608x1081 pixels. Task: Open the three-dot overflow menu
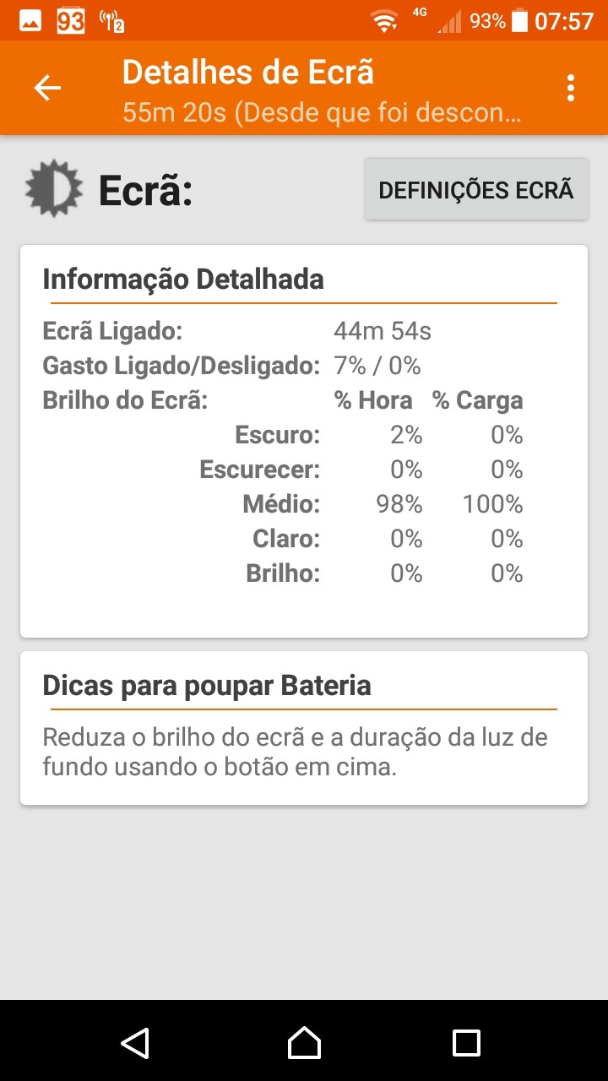572,88
